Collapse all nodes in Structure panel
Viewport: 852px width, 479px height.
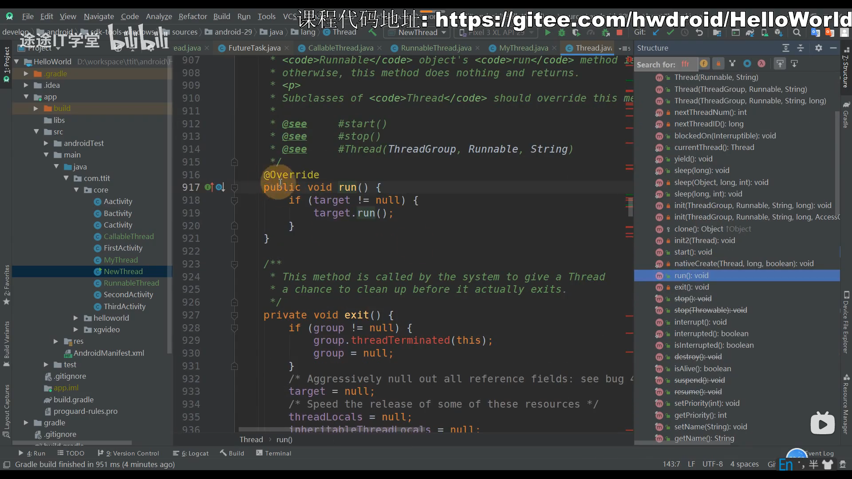[801, 48]
